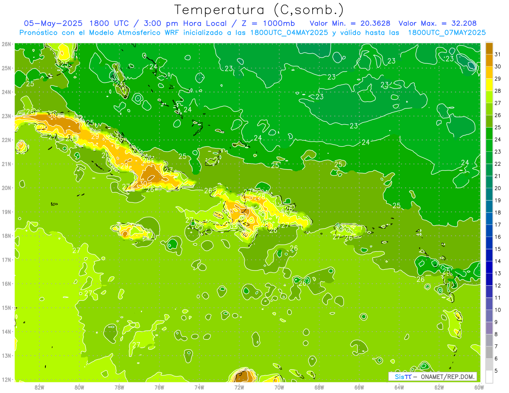
Task: Click the 72W longitude axis label
Action: tap(239, 387)
